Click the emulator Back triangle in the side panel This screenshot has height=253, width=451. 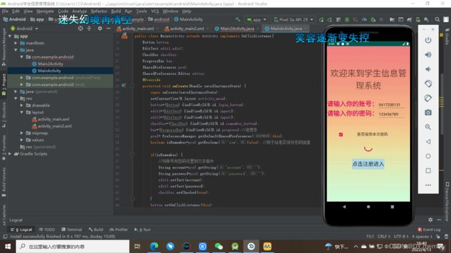[428, 141]
